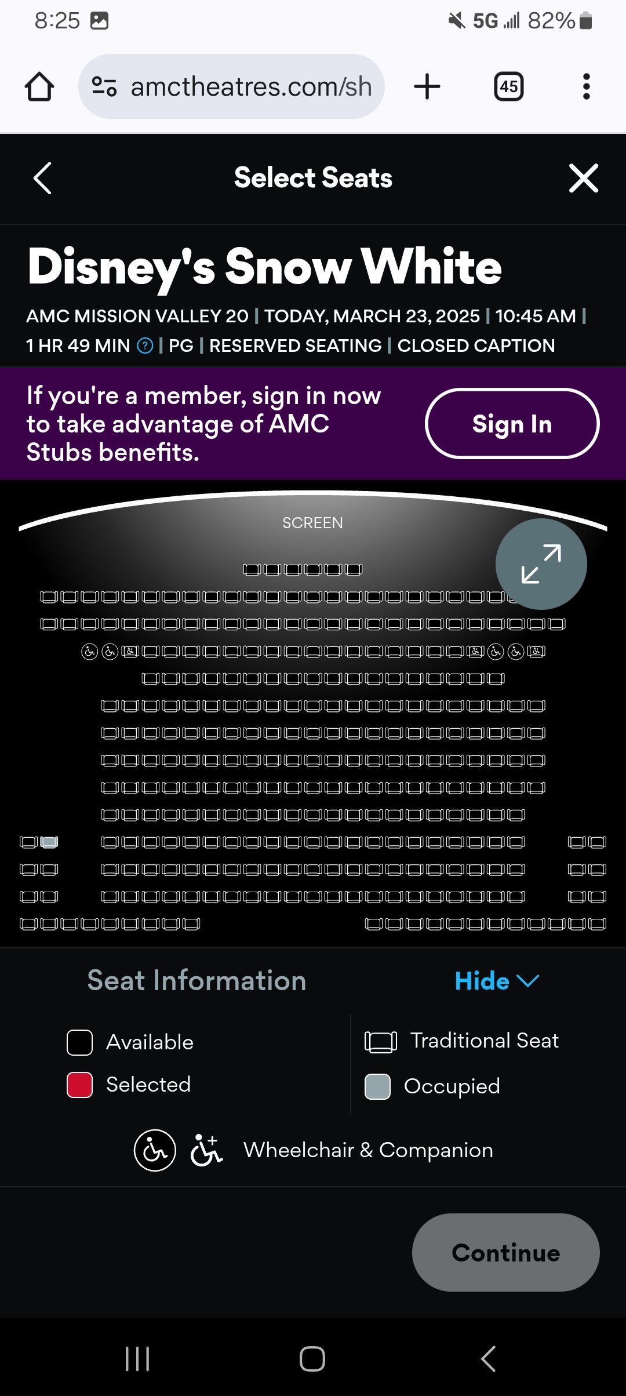
Task: Select the first seat in top row
Action: [x=252, y=570]
